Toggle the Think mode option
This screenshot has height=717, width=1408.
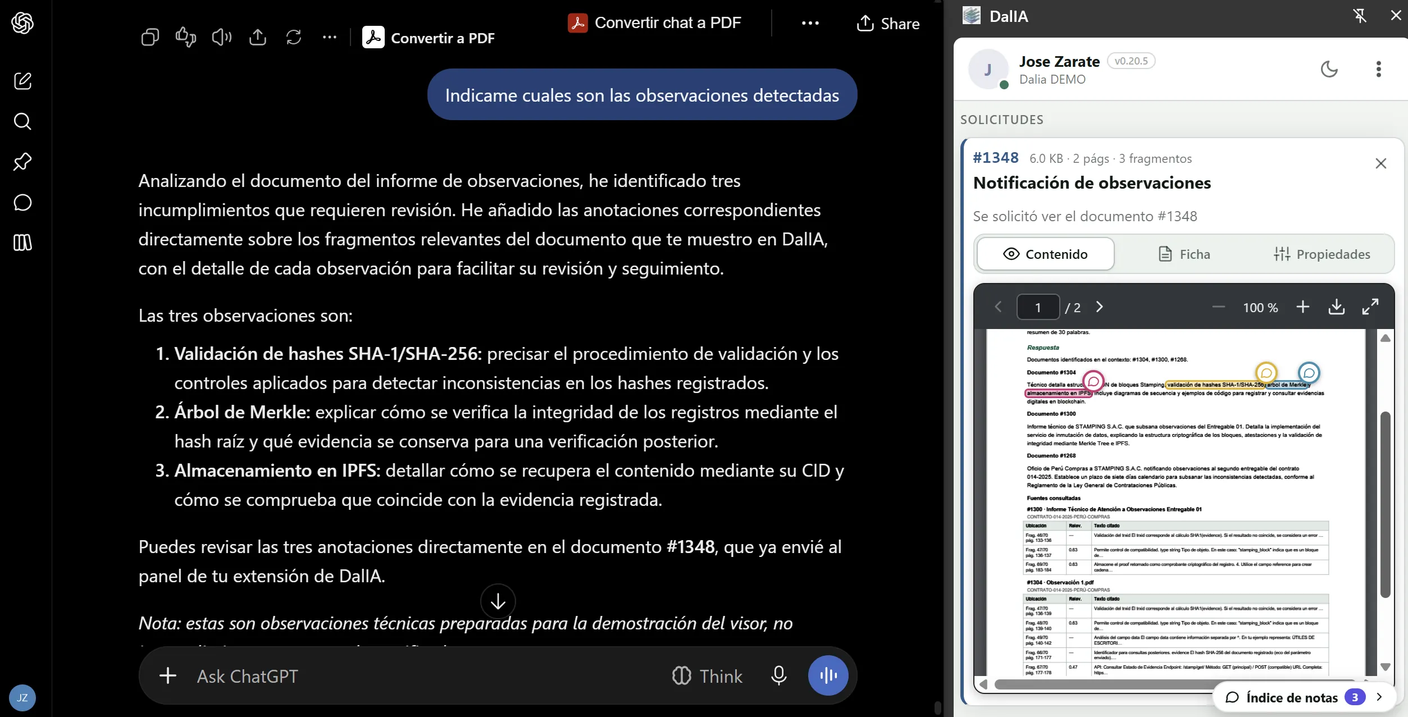tap(707, 676)
